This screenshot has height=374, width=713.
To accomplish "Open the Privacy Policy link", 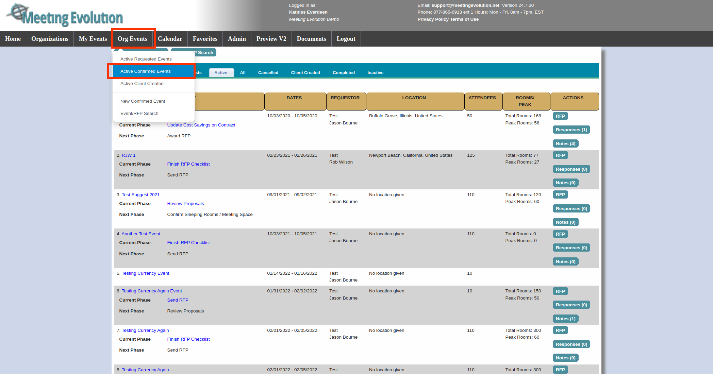I will 431,19.
